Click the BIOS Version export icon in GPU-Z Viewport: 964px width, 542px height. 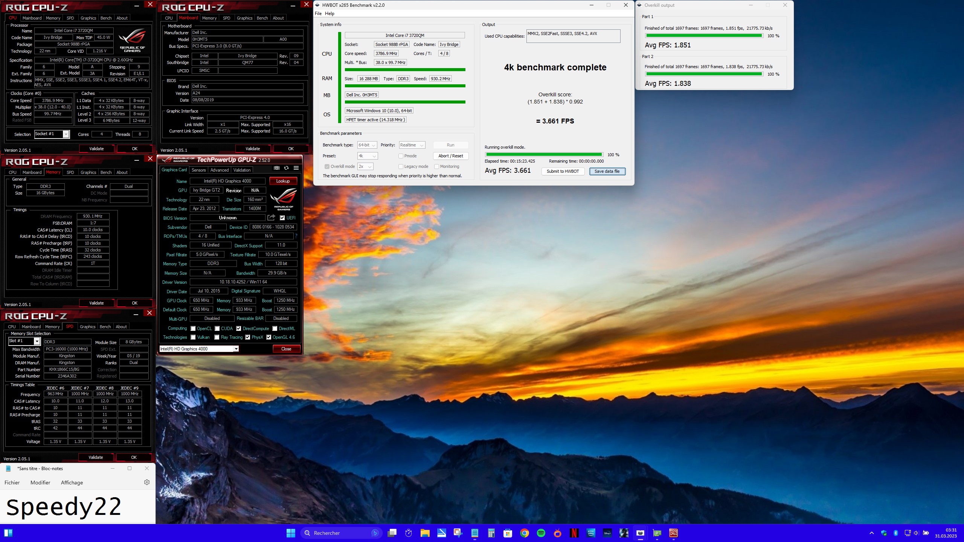(271, 218)
